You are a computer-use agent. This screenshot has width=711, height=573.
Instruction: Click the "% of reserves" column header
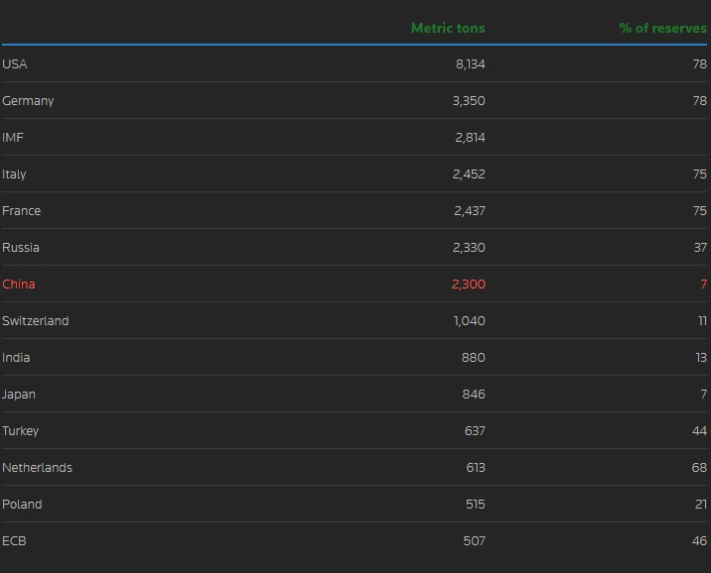pyautogui.click(x=662, y=28)
